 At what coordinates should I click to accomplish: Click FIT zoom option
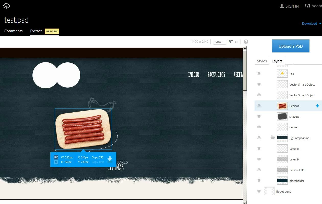tap(231, 42)
